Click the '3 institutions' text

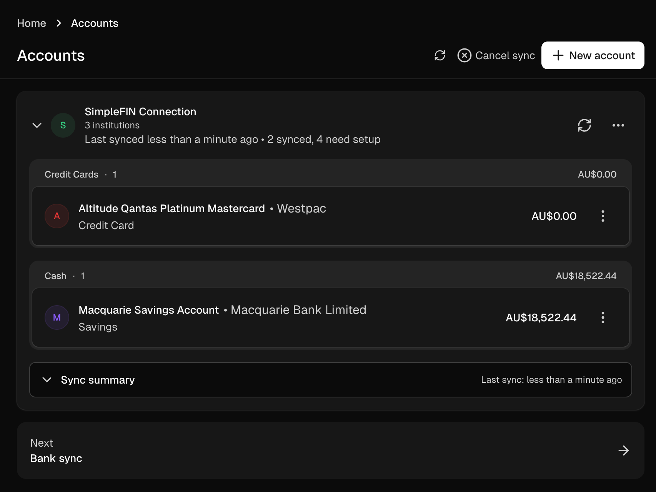pos(112,125)
